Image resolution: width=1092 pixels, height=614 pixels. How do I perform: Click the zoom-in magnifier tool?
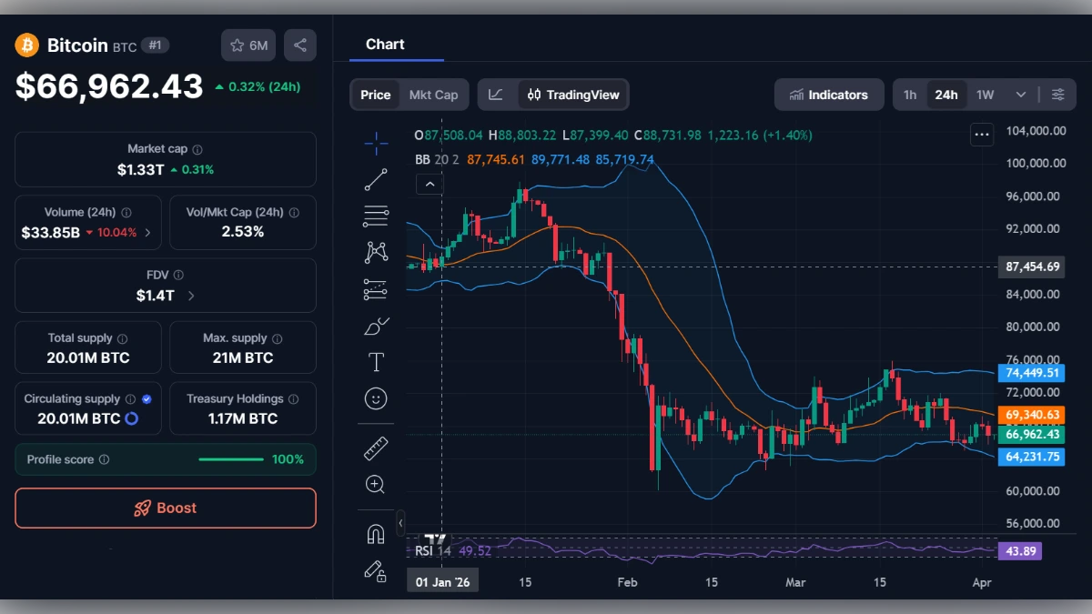coord(376,484)
